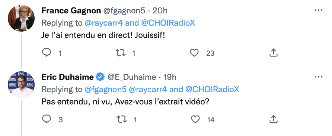Like Eric Duhaime's tweet
This screenshot has width=332, height=136.
coord(195,120)
